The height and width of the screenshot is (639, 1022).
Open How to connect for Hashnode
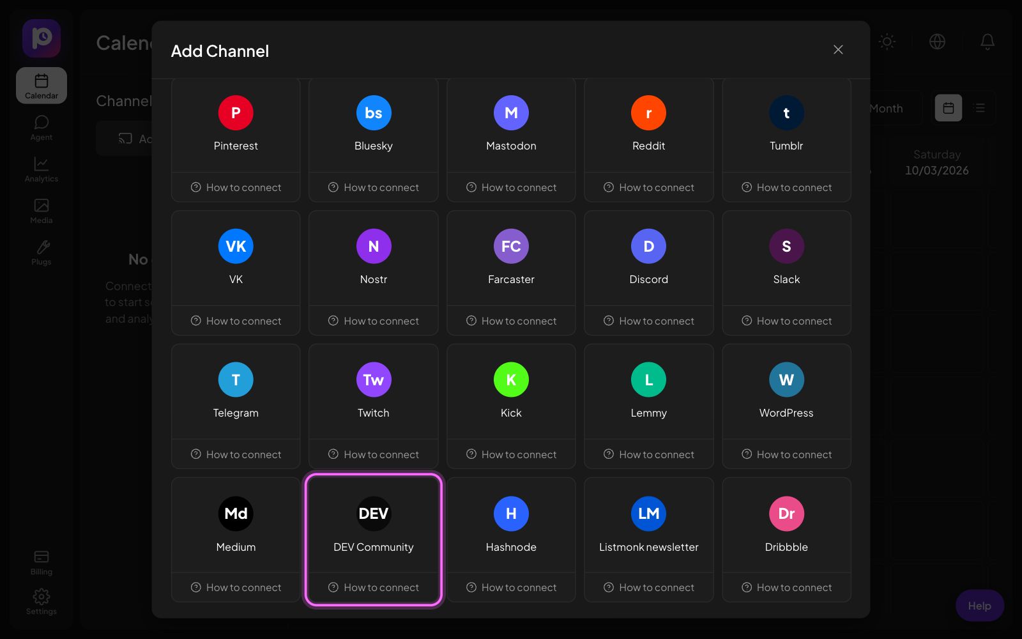[511, 587]
